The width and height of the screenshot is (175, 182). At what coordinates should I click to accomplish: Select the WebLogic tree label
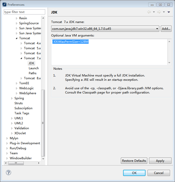click(x=26, y=88)
